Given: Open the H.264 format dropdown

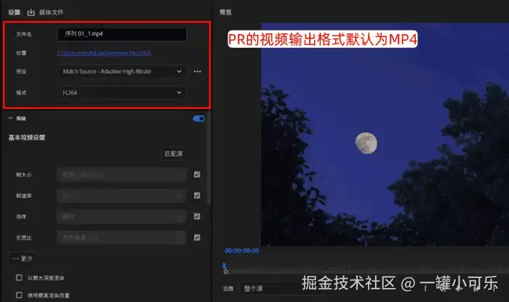Looking at the screenshot, I should pos(122,93).
